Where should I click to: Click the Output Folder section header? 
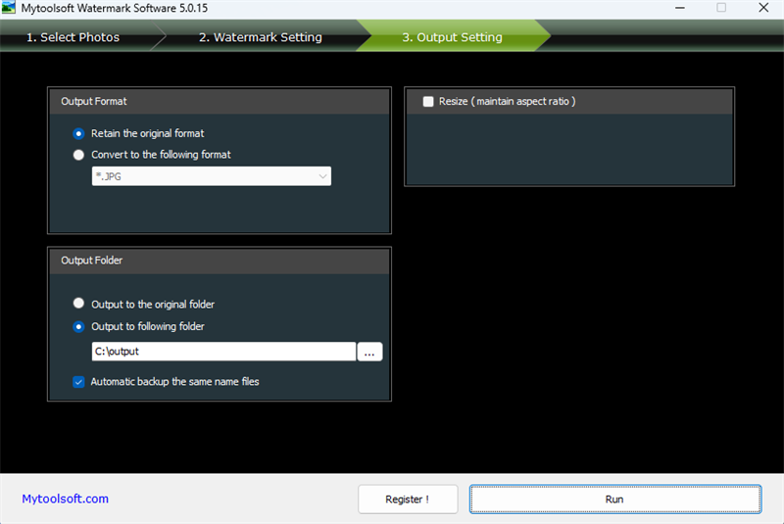tap(220, 261)
